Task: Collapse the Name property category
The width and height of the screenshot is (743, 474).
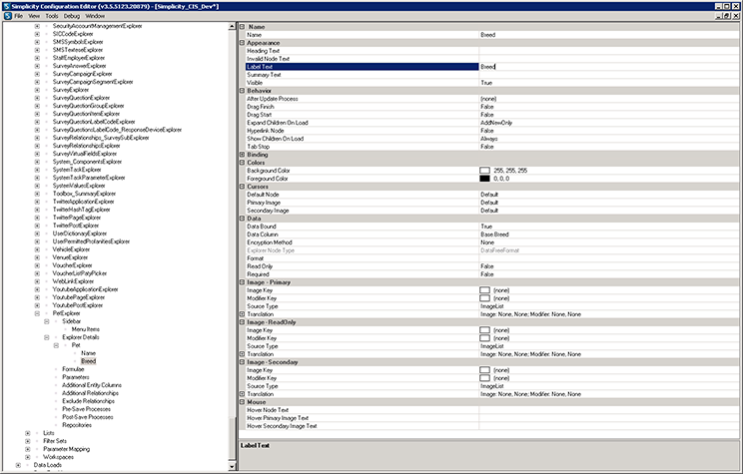Action: (x=242, y=27)
